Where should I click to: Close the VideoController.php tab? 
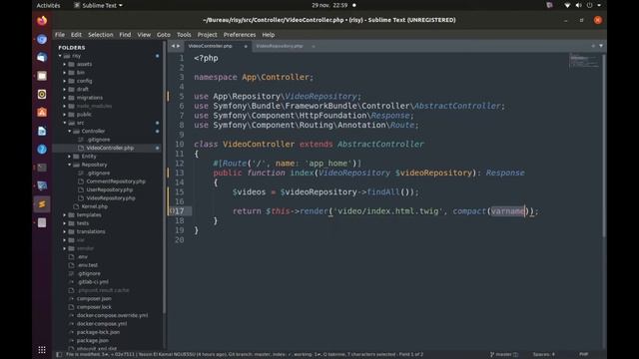(x=246, y=47)
